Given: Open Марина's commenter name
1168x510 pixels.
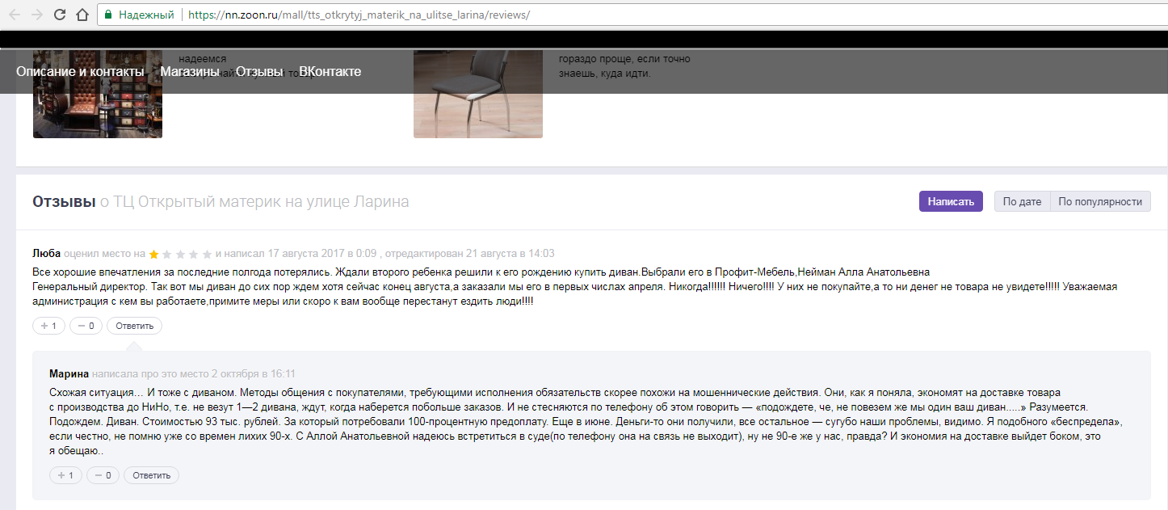Looking at the screenshot, I should click(x=69, y=374).
